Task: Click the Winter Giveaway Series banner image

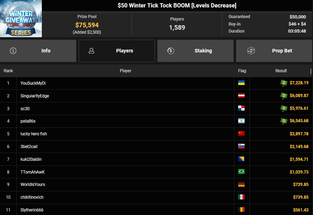Action: click(x=21, y=19)
